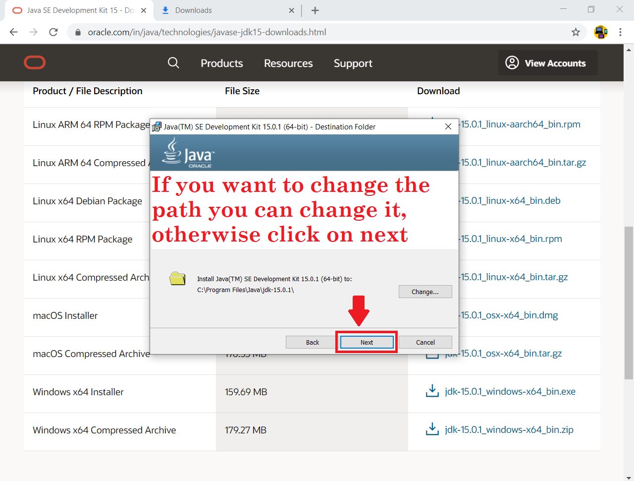The width and height of the screenshot is (634, 481).
Task: Switch to the Downloads tab
Action: [227, 10]
